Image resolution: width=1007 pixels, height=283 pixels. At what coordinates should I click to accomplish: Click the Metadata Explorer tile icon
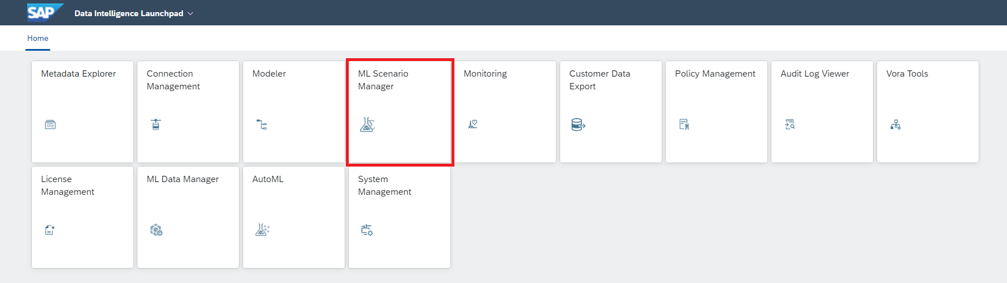pyautogui.click(x=50, y=124)
